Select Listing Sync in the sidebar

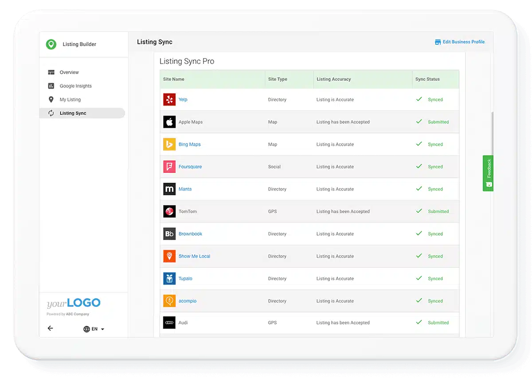click(73, 113)
